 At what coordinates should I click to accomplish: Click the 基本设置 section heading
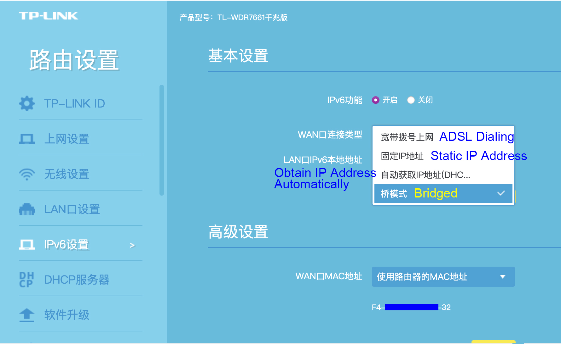(238, 56)
